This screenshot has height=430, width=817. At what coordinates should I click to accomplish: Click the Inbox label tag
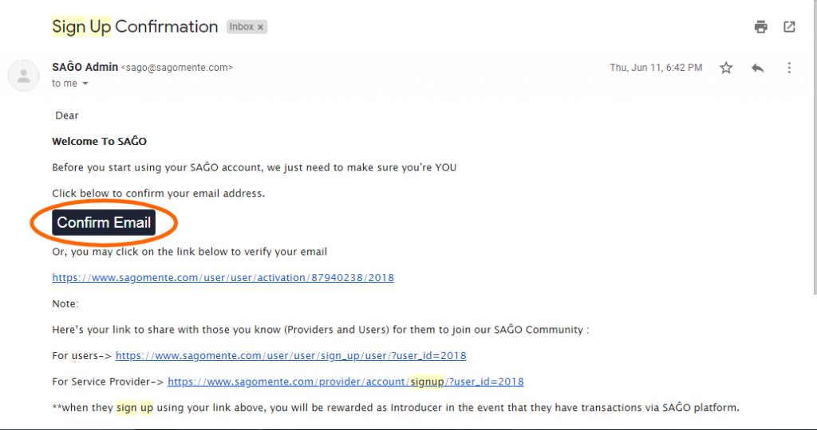pyautogui.click(x=241, y=27)
